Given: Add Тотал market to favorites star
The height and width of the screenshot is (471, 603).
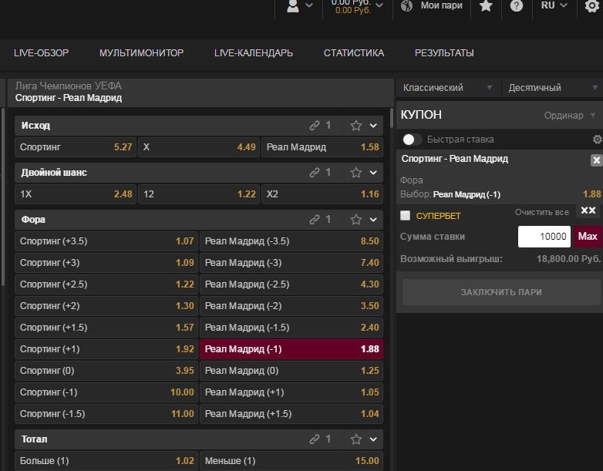Looking at the screenshot, I should click(x=356, y=439).
